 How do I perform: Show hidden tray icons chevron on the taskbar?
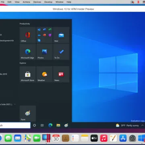[143, 125]
